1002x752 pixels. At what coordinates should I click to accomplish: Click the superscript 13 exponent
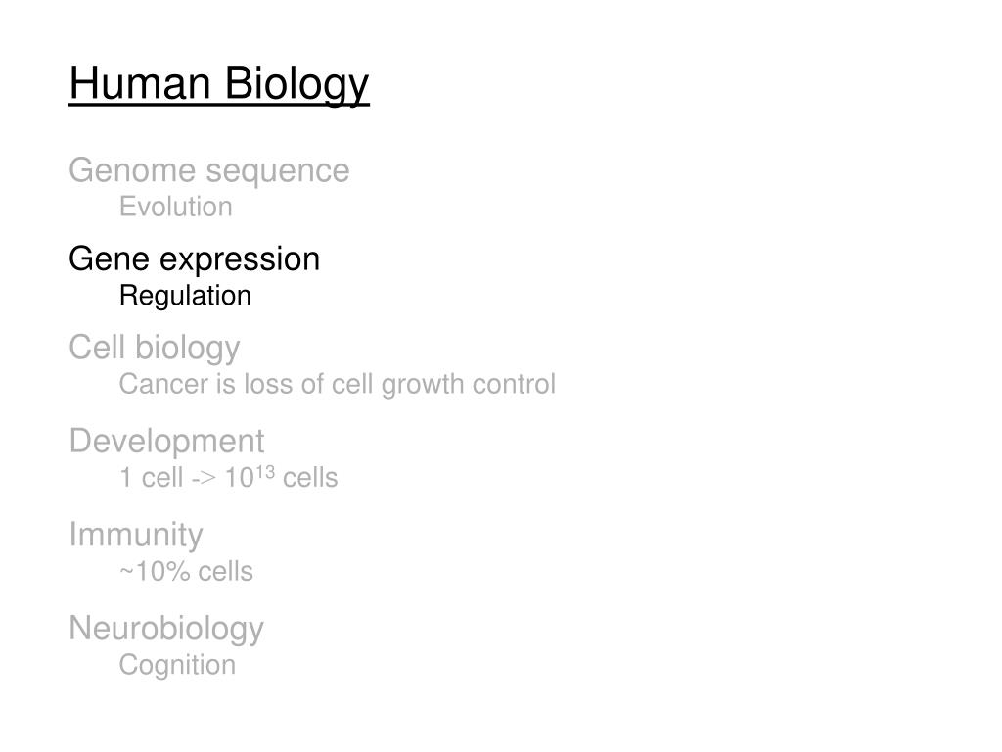click(x=265, y=471)
